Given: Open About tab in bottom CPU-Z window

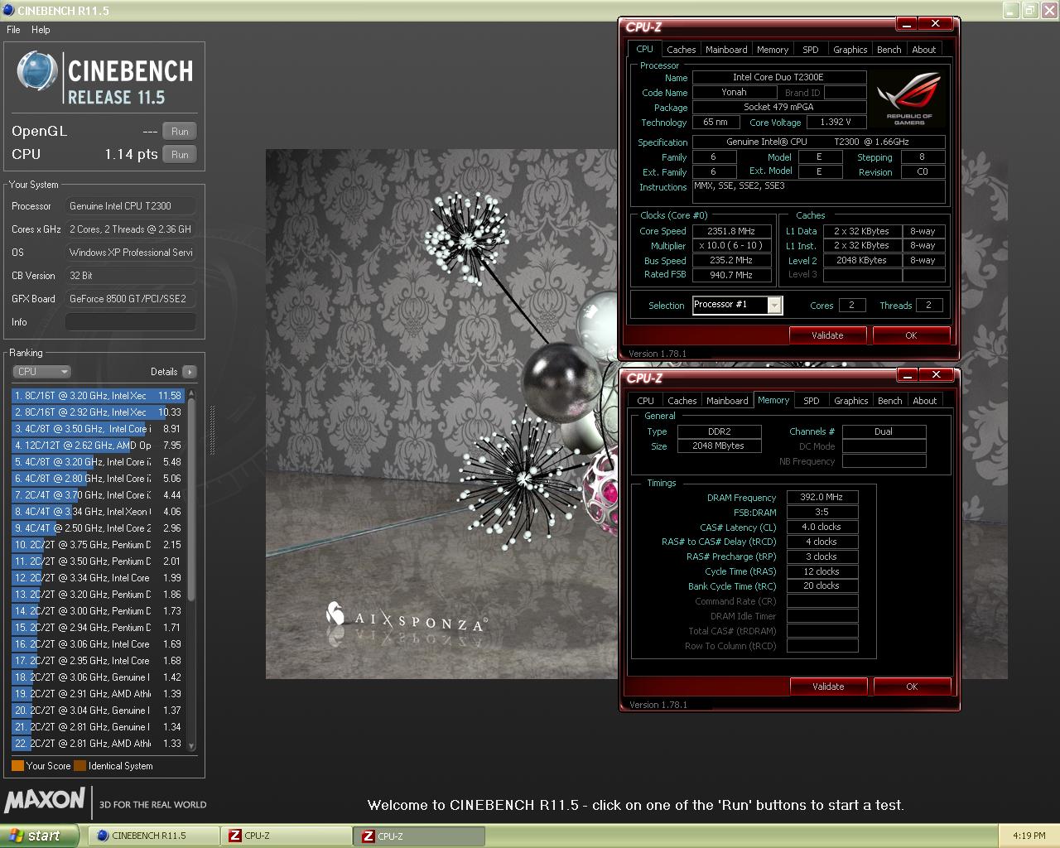Looking at the screenshot, I should 925,401.
